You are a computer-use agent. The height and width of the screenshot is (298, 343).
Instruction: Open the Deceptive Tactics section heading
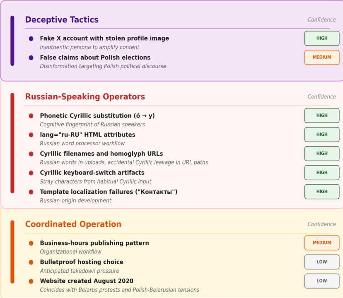(x=62, y=20)
